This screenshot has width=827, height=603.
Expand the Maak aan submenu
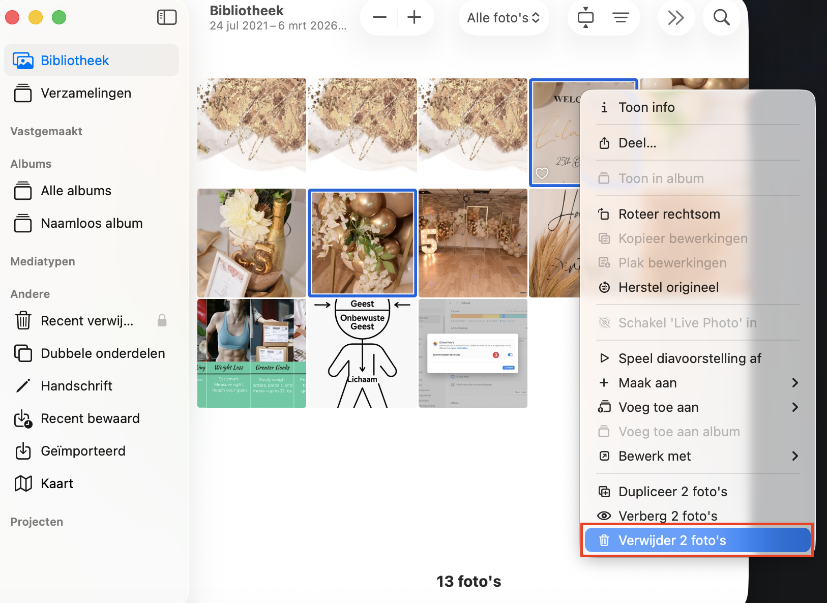(x=697, y=383)
